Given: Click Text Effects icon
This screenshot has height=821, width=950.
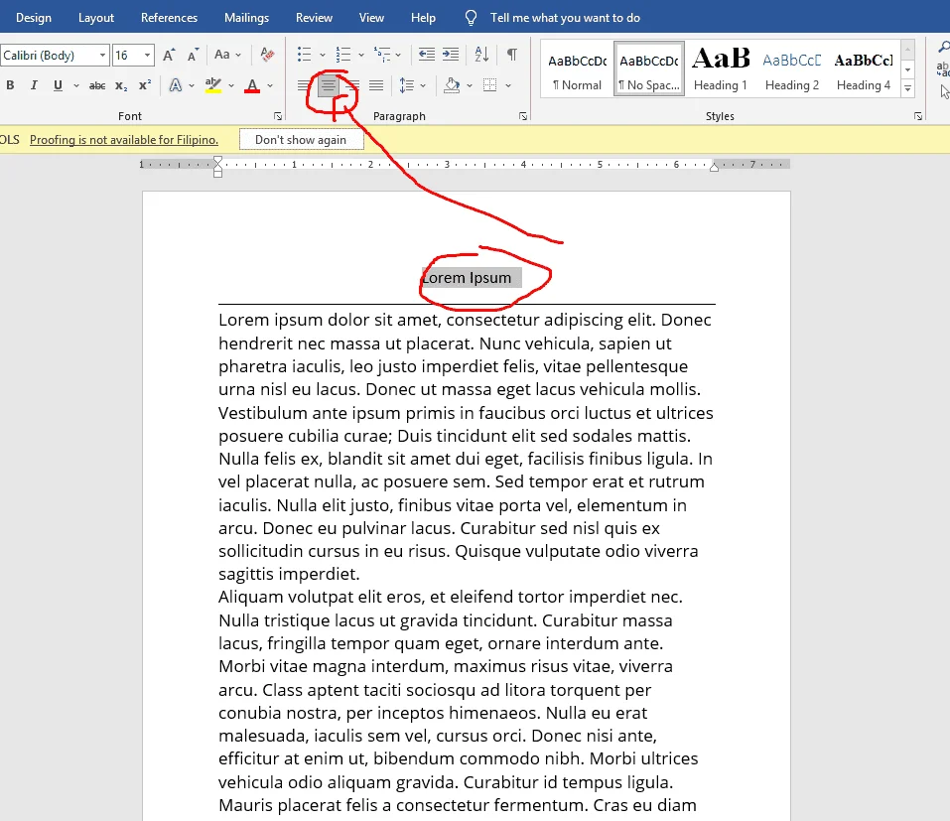Looking at the screenshot, I should [175, 85].
